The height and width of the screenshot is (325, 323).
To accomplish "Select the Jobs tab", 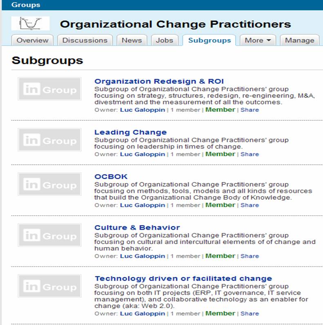I will pos(165,40).
